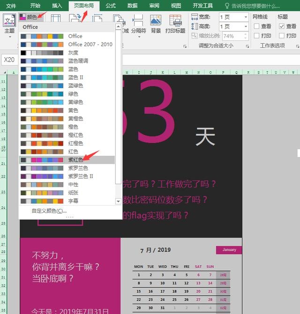Open the 页面设置 group dialog launcher
300x314 pixels.
(185, 46)
